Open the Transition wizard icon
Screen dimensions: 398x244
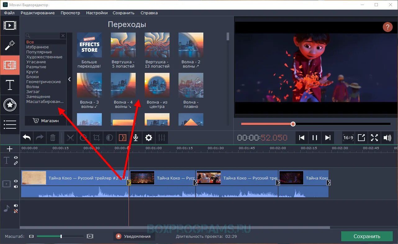coord(123,138)
